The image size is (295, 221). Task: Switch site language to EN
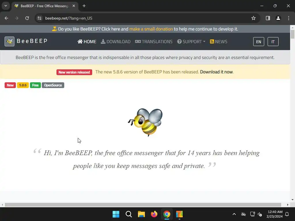[259, 41]
